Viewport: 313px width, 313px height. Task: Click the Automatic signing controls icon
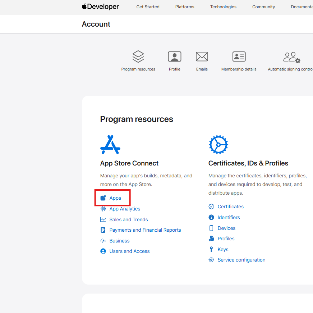292,57
